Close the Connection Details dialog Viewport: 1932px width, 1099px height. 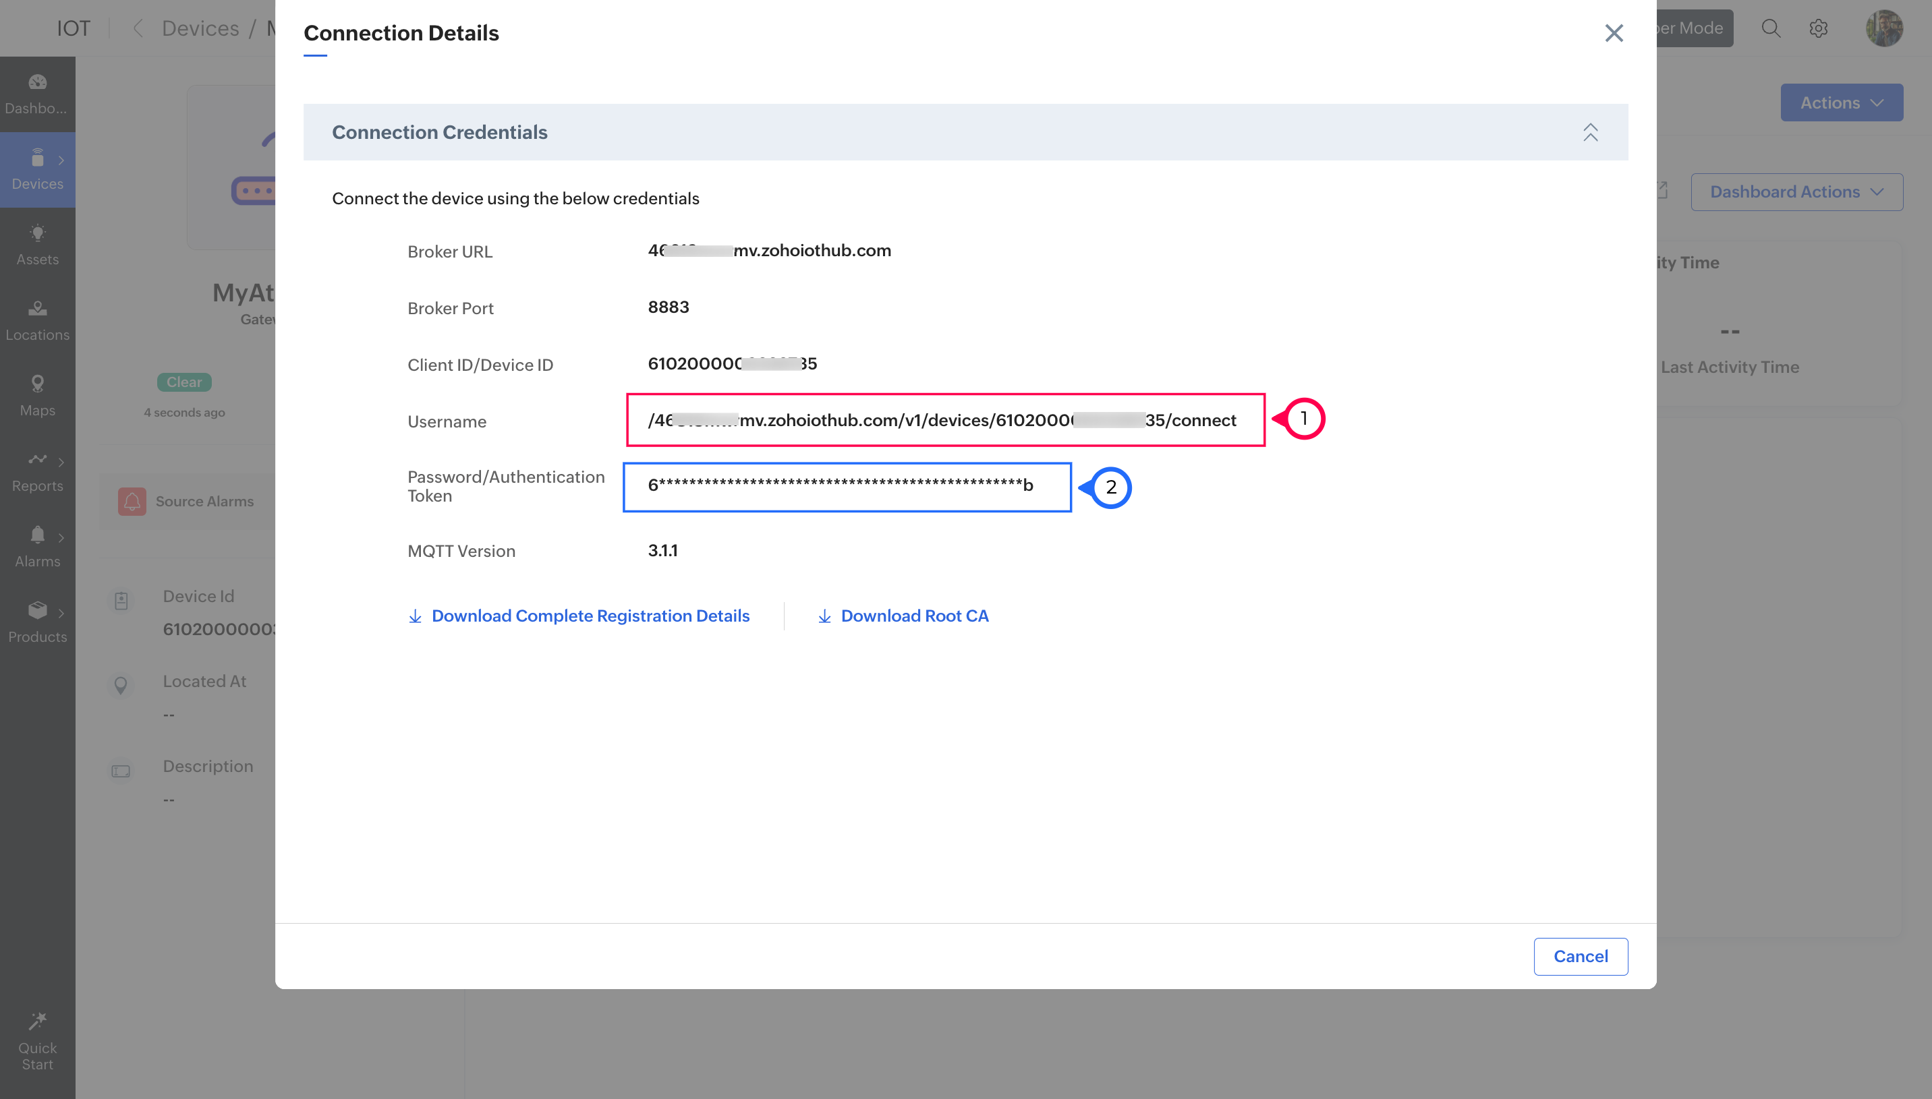[x=1614, y=33]
